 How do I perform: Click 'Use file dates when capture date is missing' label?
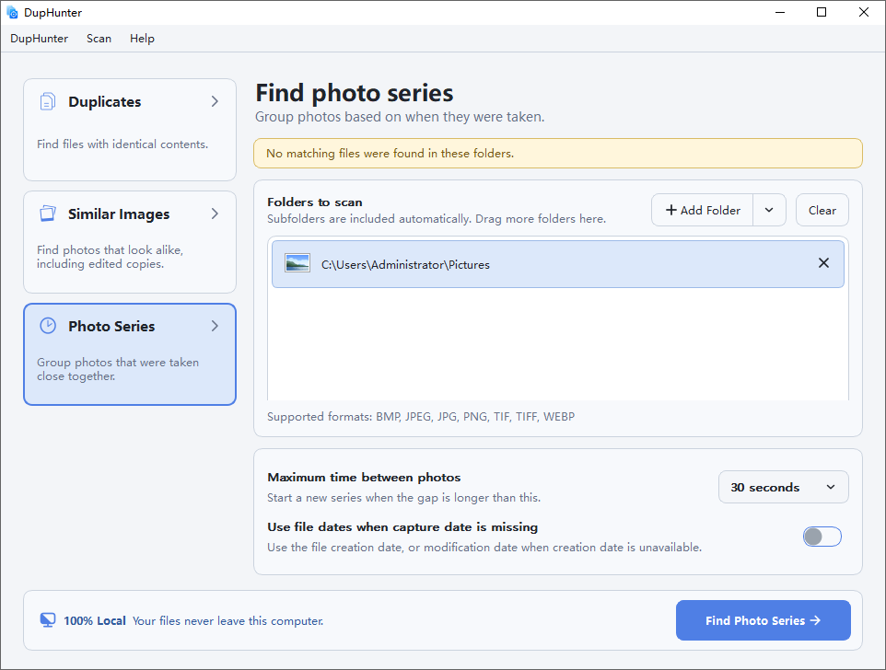pyautogui.click(x=402, y=527)
